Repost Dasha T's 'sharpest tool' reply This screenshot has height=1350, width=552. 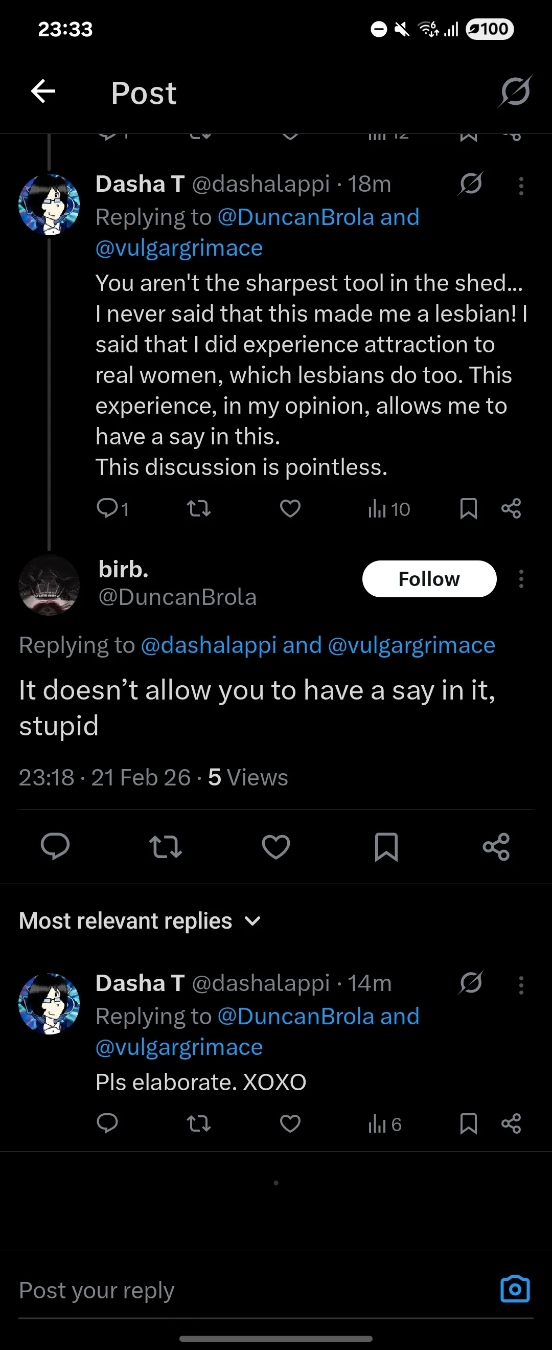click(x=199, y=508)
